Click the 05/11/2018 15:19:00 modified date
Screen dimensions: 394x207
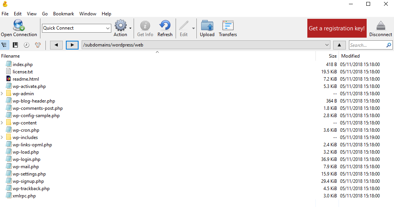click(x=360, y=137)
